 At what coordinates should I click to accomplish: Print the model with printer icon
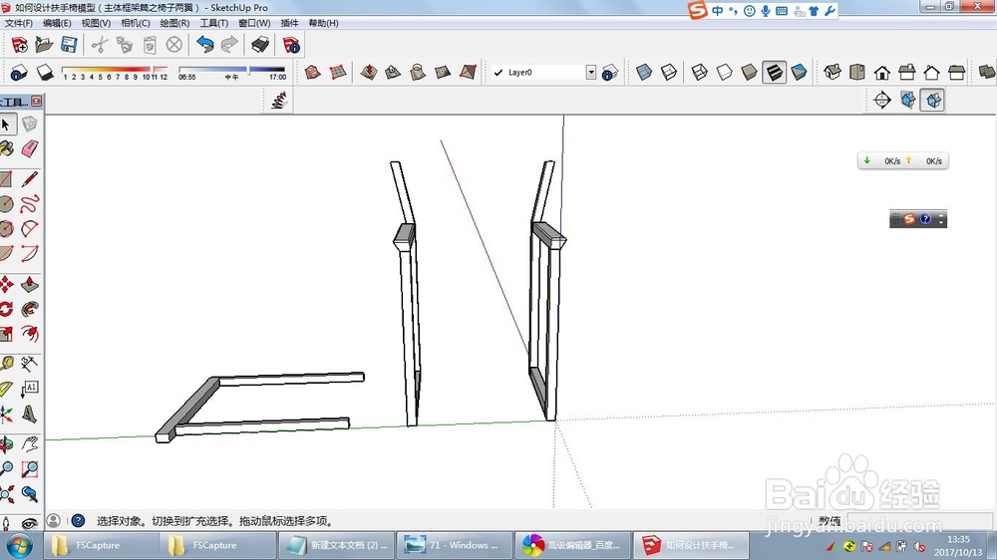click(260, 45)
